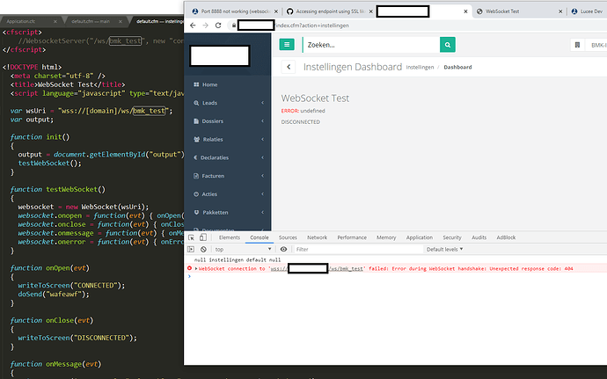Switch to the Application DevTools tab
The height and width of the screenshot is (379, 607).
[x=420, y=237]
